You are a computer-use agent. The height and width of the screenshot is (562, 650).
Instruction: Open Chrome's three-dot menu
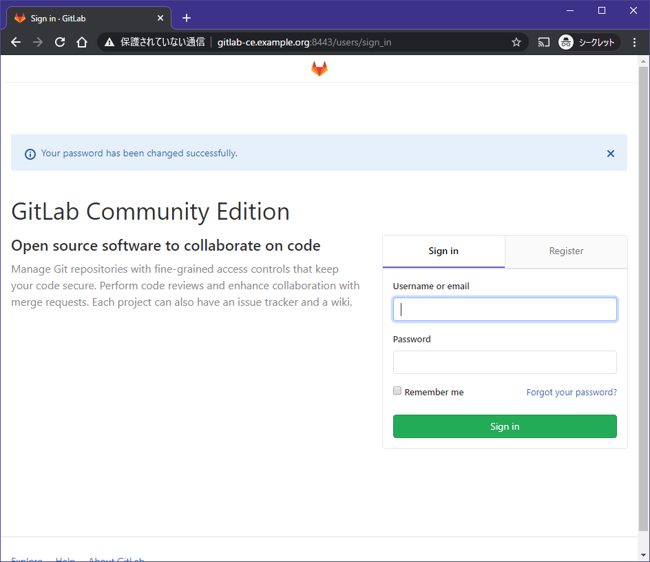pos(634,42)
